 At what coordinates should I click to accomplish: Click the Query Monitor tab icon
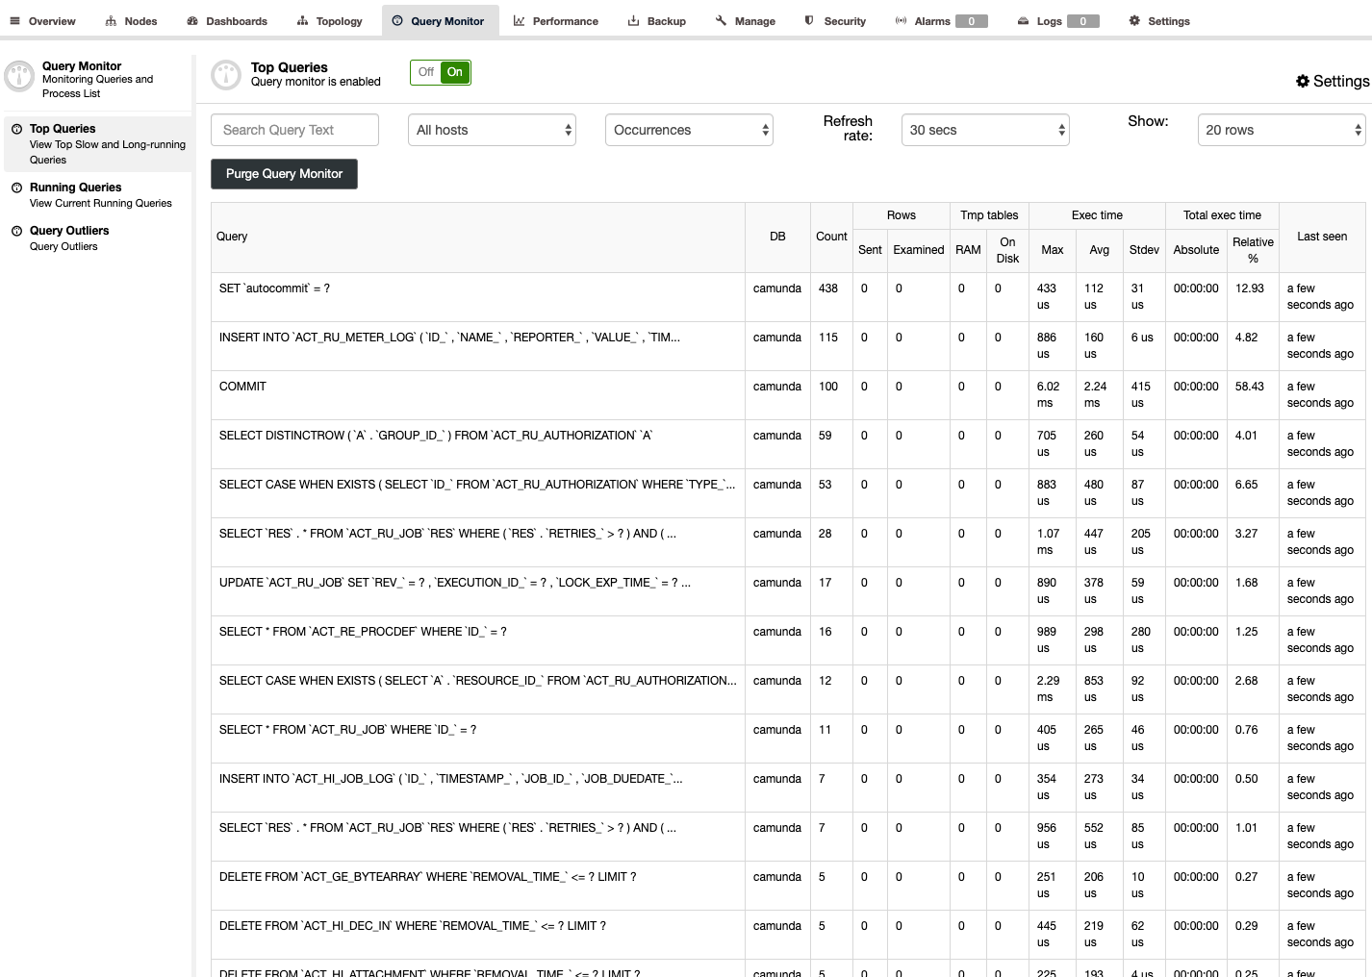click(397, 21)
